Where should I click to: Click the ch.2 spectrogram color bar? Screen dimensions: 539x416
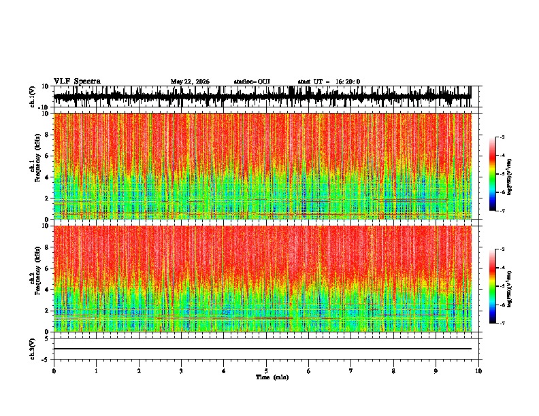492,286
